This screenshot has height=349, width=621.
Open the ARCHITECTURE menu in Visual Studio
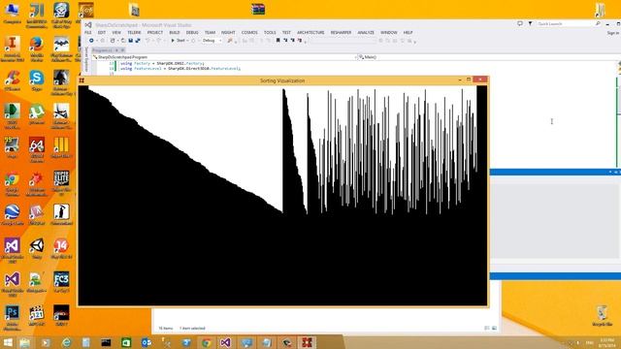click(310, 32)
